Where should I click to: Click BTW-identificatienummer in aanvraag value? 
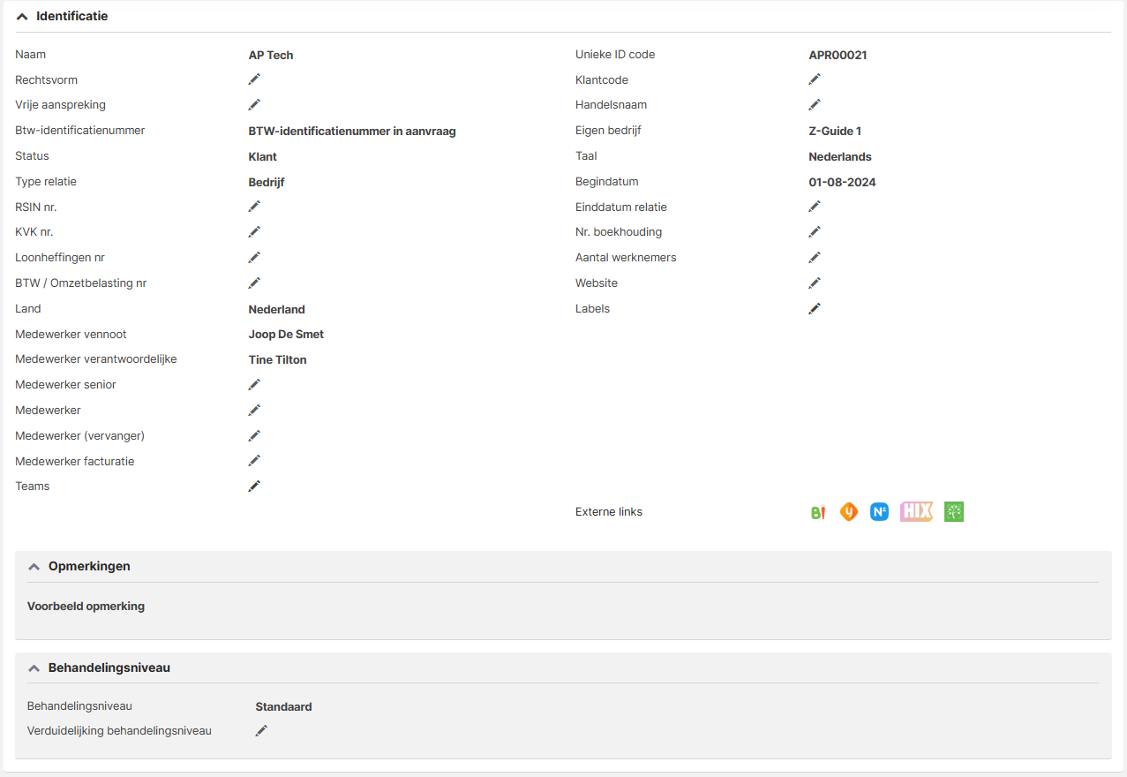352,132
